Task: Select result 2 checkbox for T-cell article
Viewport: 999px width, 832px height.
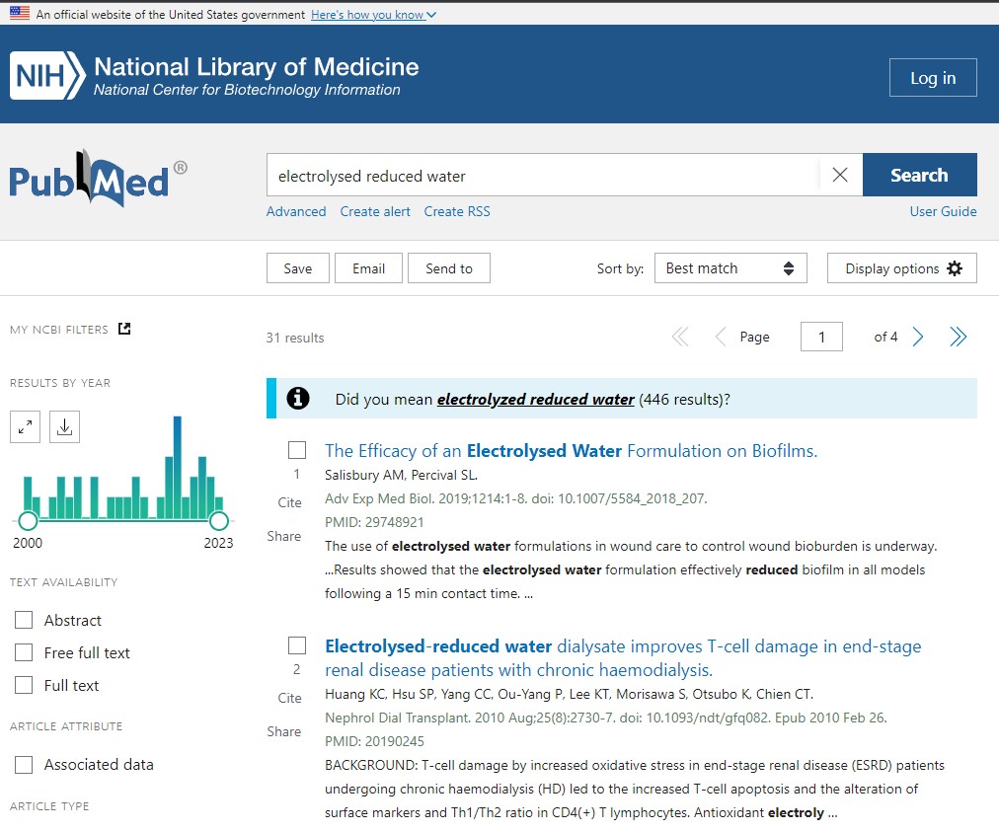Action: click(297, 645)
